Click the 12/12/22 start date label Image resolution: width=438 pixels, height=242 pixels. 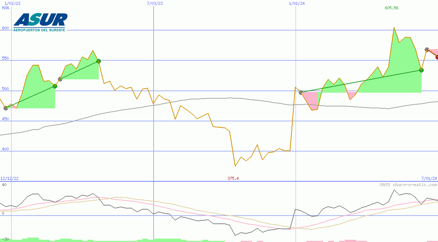9,179
